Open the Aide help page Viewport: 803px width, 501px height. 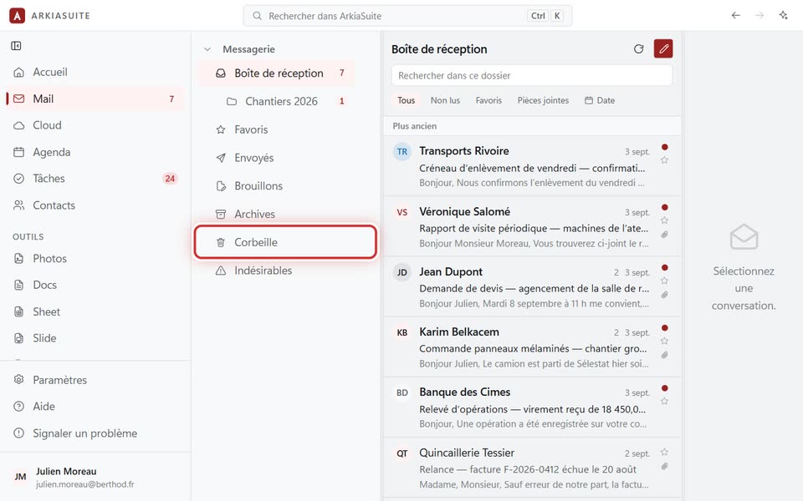95,407
